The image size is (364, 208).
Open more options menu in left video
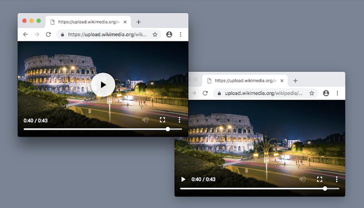[x=179, y=120]
